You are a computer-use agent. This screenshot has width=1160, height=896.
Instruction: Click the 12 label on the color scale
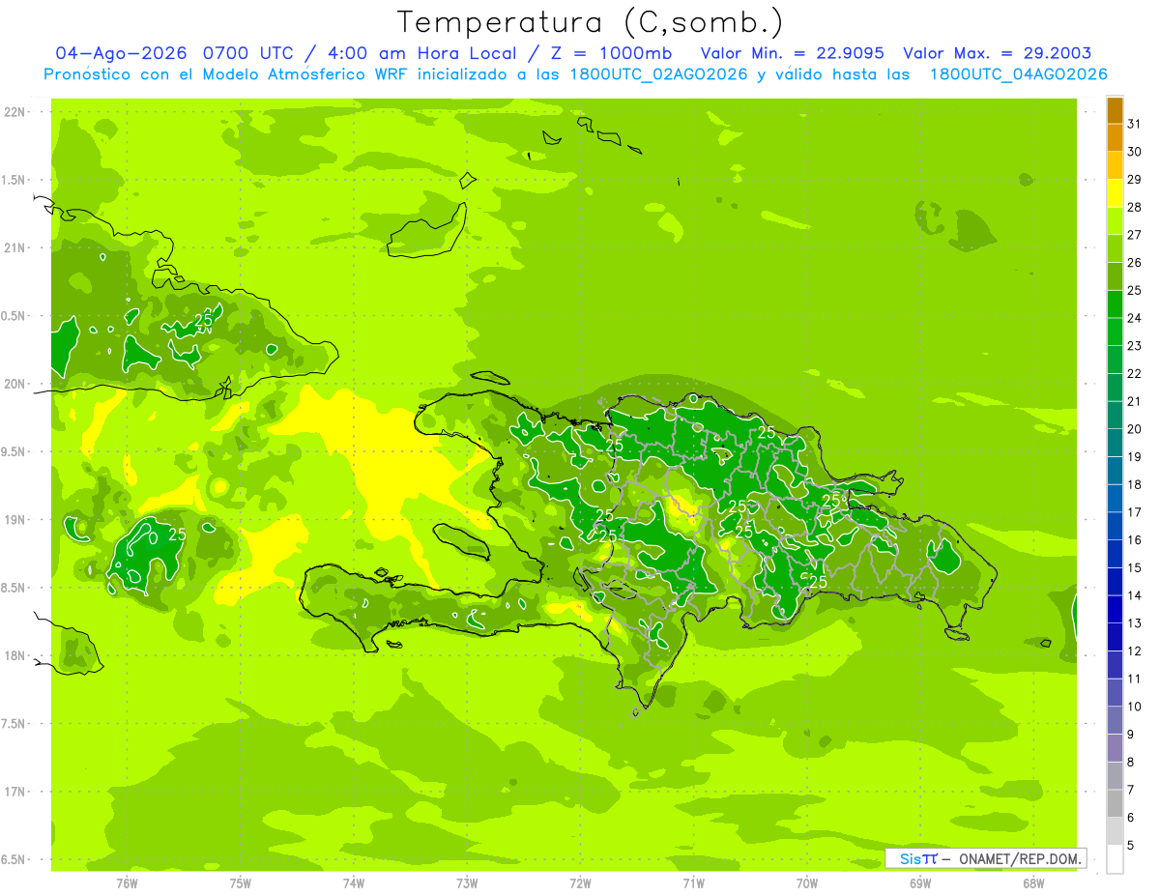tap(1134, 651)
